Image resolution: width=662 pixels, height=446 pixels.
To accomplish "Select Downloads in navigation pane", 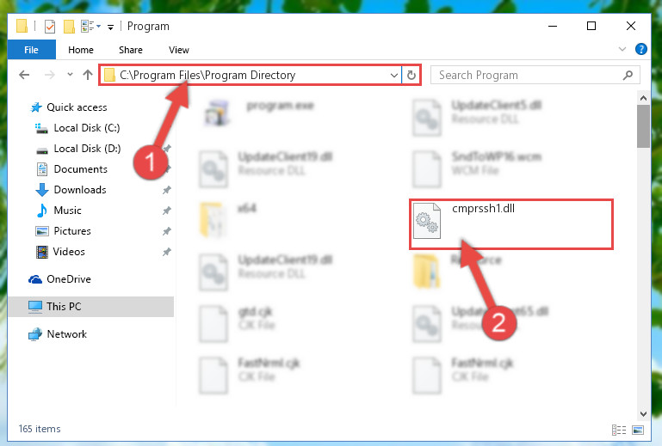I will [x=80, y=190].
